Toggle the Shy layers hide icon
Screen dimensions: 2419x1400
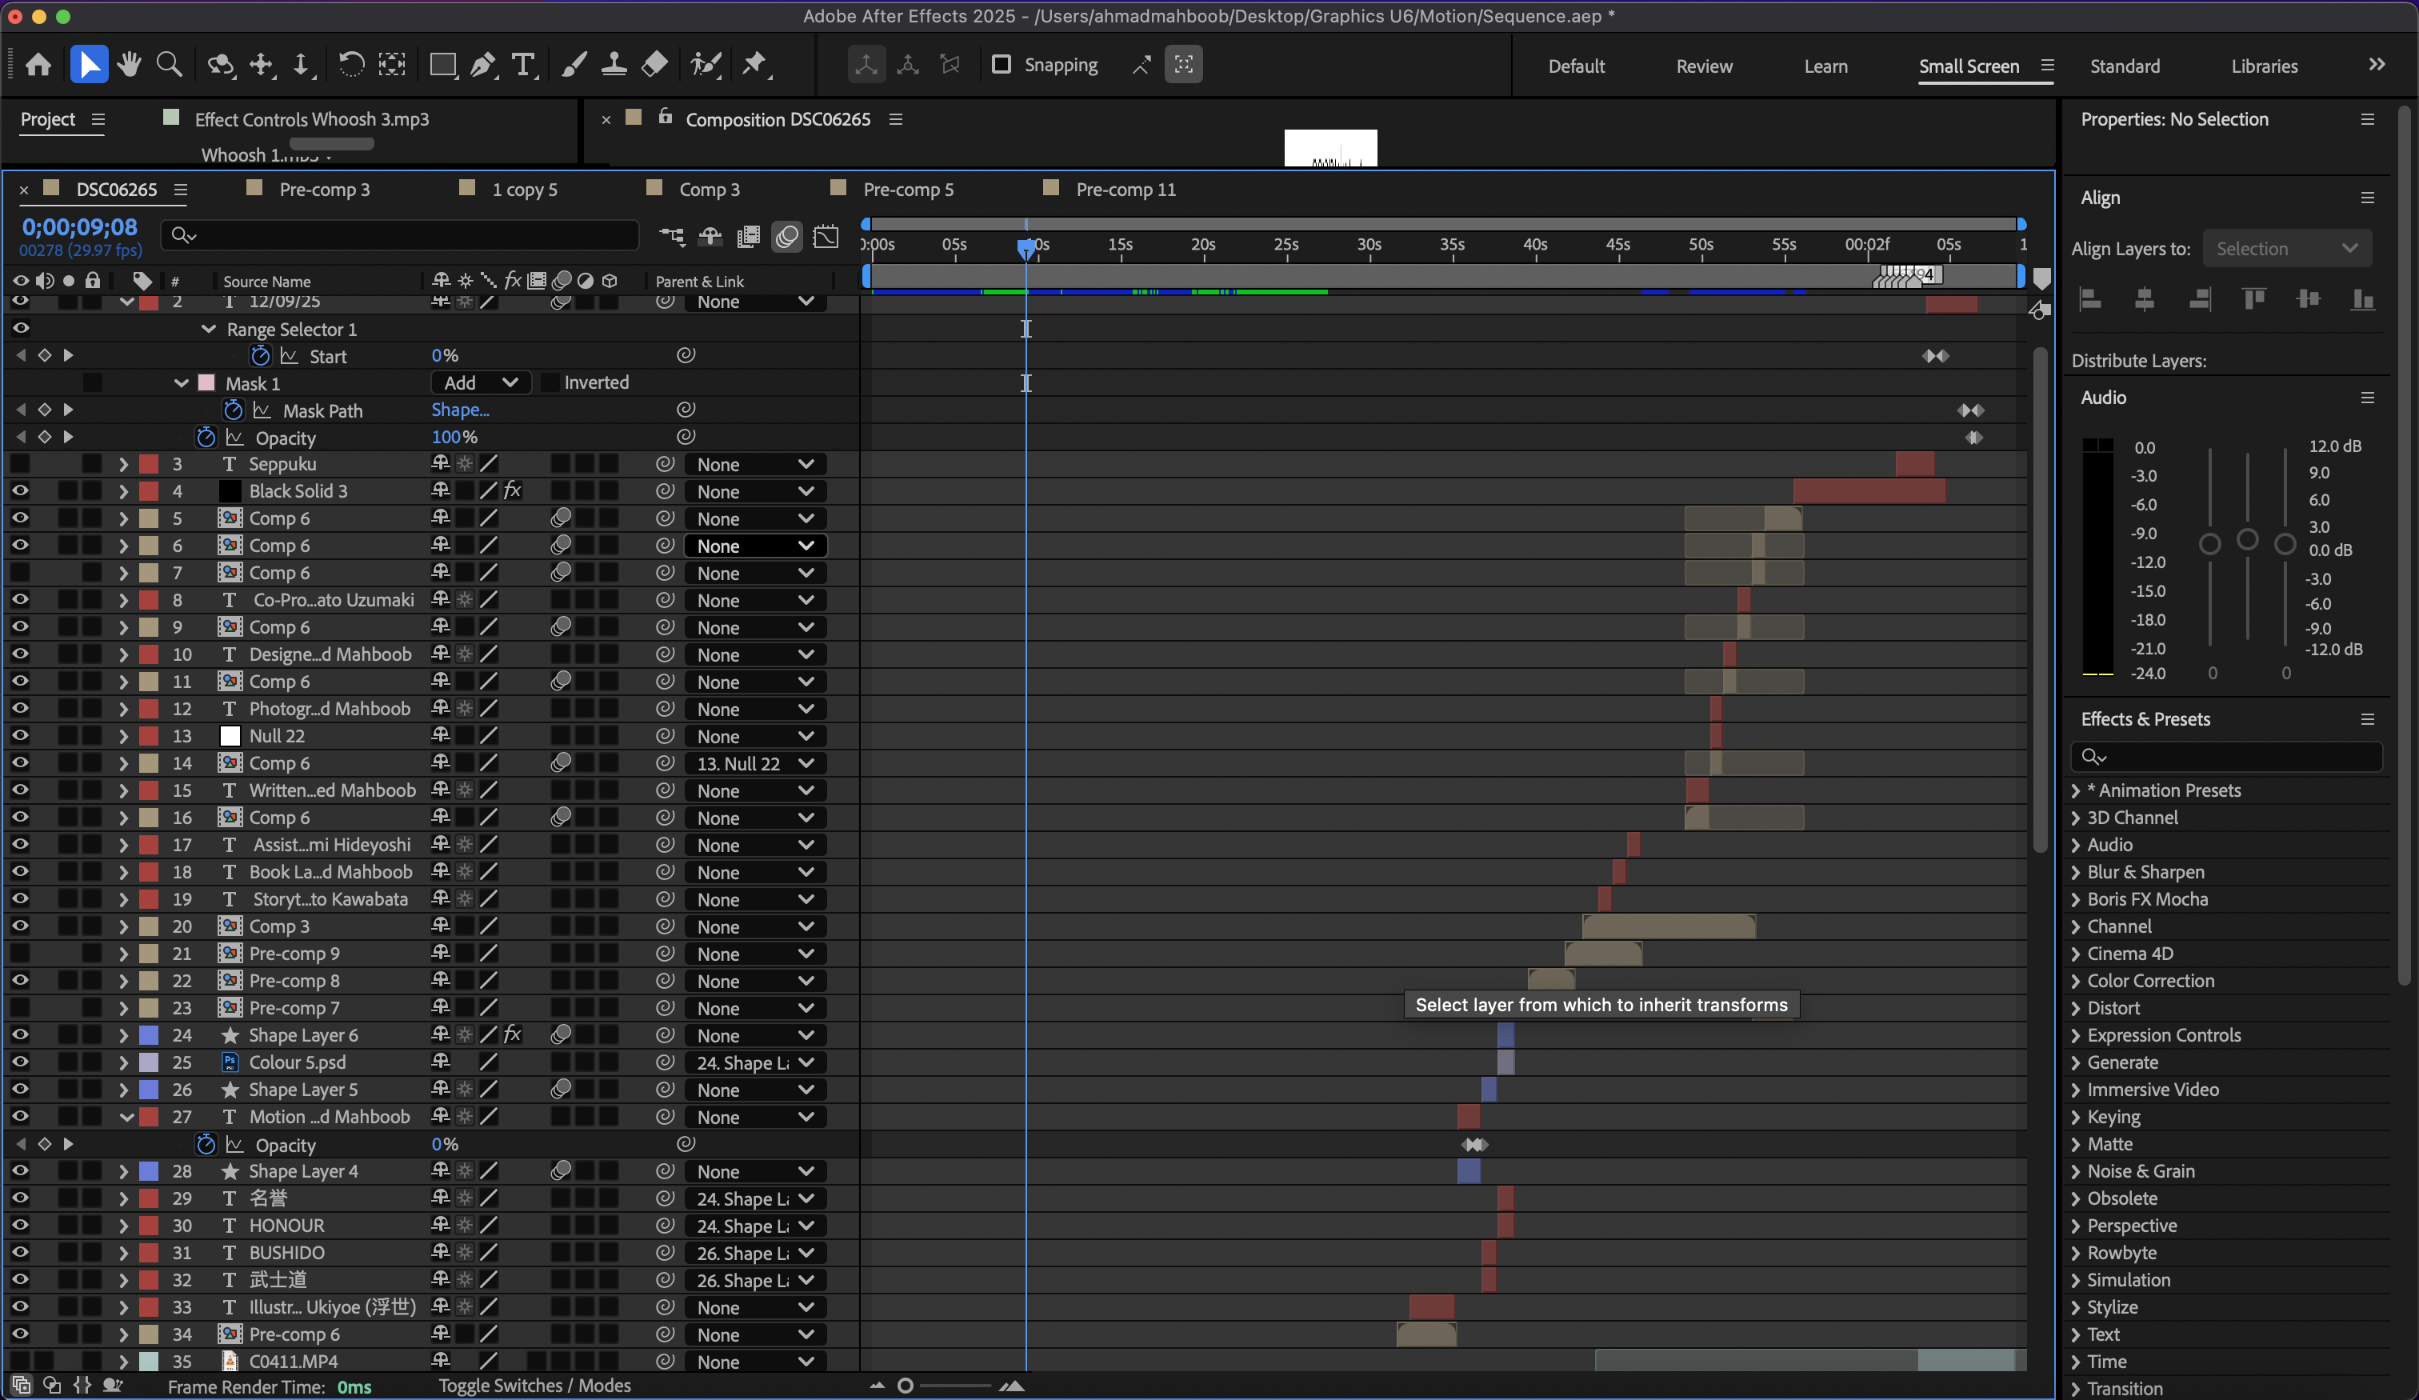(x=710, y=236)
